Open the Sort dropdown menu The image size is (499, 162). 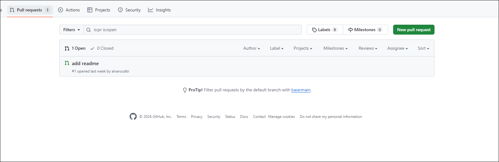[x=423, y=48]
